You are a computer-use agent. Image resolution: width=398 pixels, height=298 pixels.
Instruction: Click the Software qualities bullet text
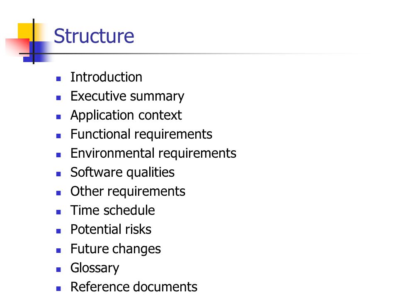(x=122, y=173)
